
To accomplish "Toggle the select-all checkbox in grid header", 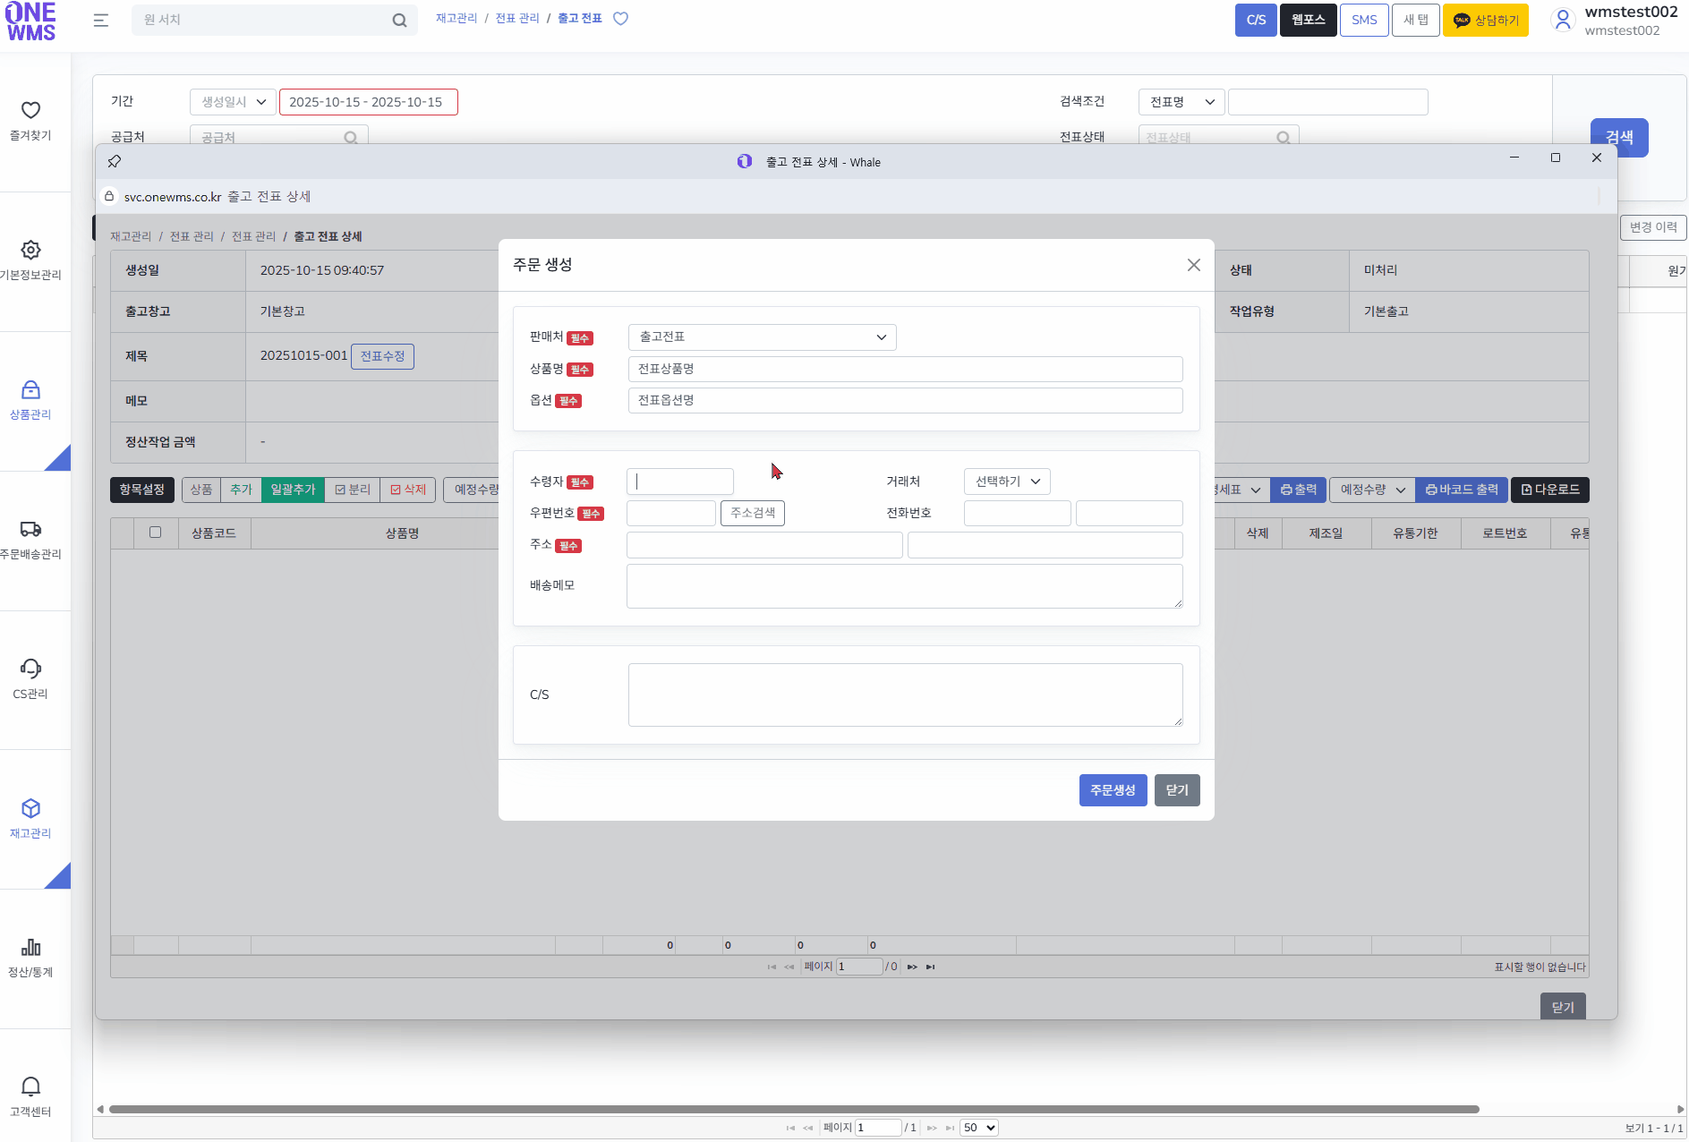I will click(156, 533).
